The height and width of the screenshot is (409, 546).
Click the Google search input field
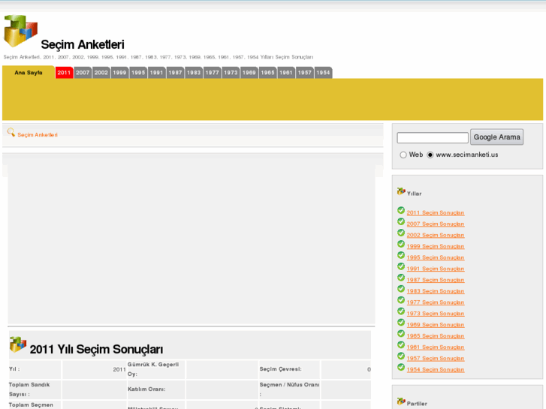click(433, 137)
